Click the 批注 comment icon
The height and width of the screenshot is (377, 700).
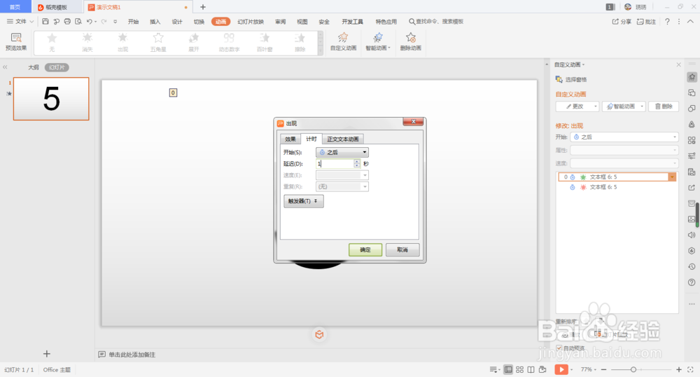tap(640, 22)
